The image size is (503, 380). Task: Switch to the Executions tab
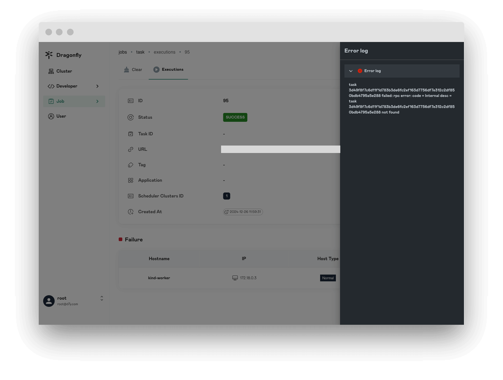pos(168,70)
